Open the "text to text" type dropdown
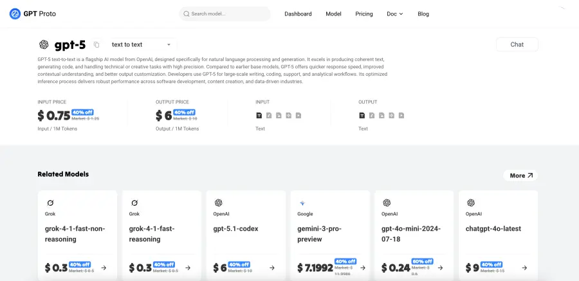The width and height of the screenshot is (579, 281). tap(142, 44)
